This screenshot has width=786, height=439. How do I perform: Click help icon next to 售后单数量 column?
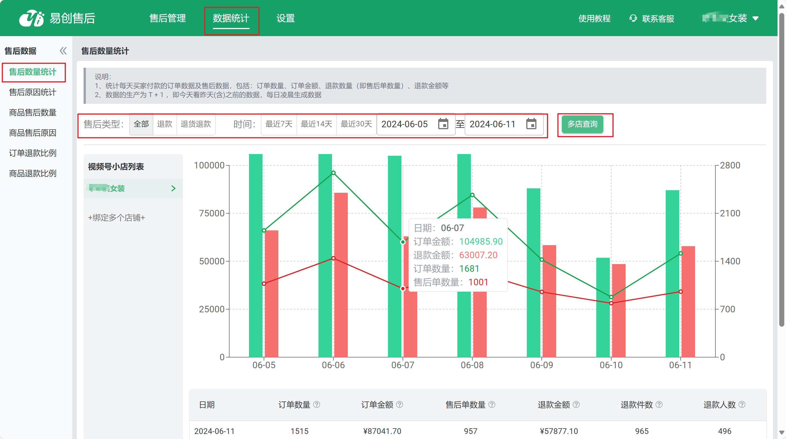(x=492, y=405)
